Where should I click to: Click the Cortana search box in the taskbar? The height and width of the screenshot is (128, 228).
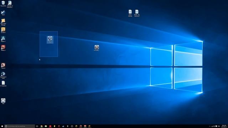point(20,126)
